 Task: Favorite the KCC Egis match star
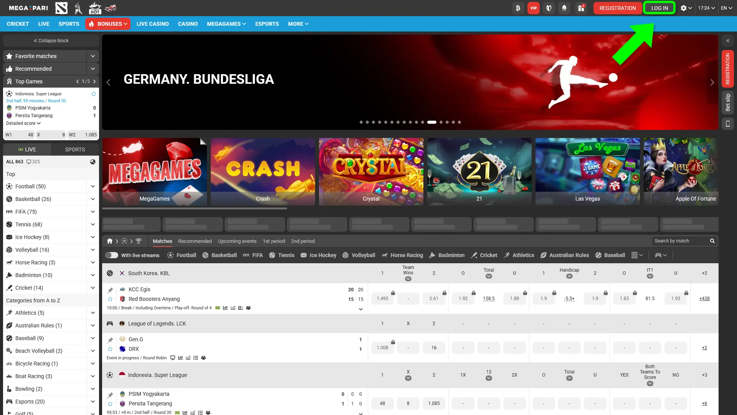[x=110, y=299]
